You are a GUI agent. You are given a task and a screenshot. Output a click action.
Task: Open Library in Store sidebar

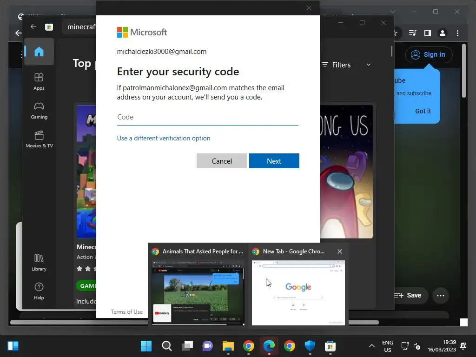pos(39,263)
